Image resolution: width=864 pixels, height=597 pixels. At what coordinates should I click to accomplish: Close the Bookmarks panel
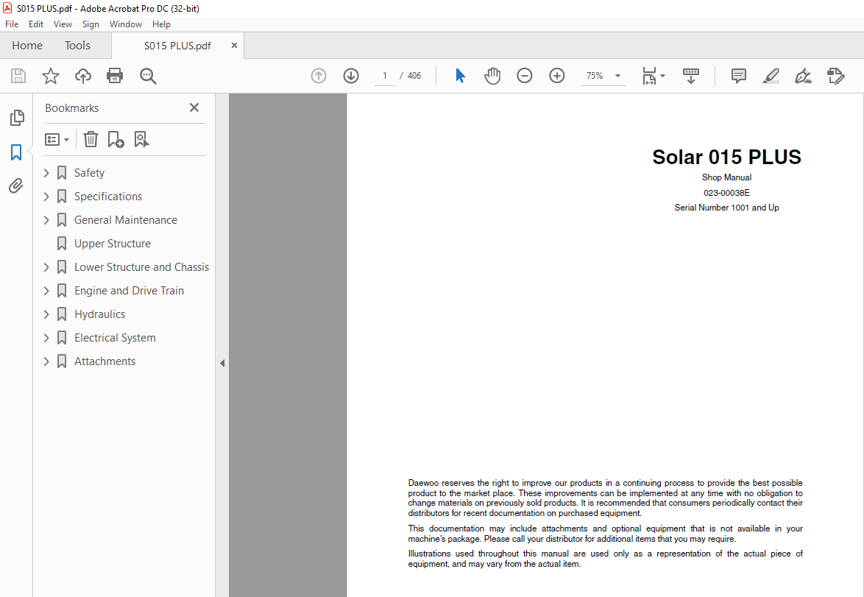click(x=194, y=107)
